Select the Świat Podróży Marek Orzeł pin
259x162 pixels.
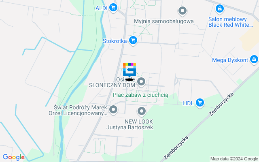(x=113, y=110)
